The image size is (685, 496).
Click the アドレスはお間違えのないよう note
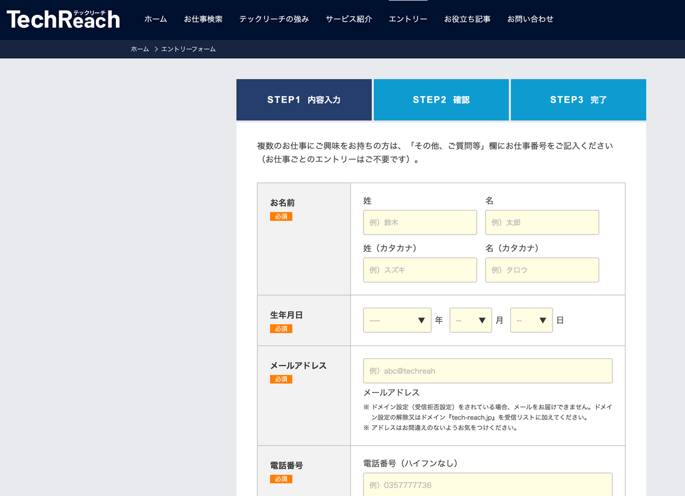(x=441, y=428)
